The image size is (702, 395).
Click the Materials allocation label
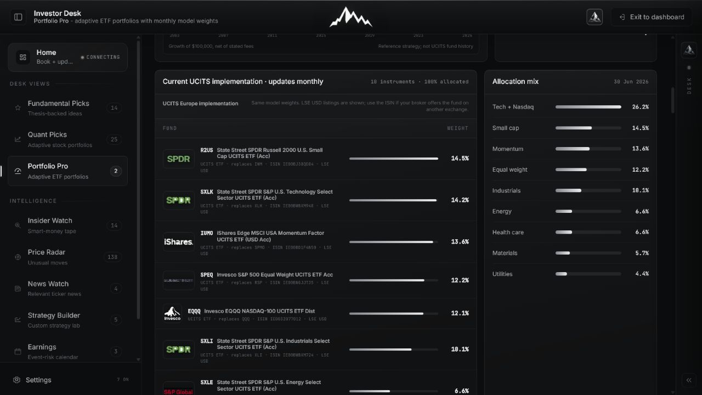pos(505,253)
